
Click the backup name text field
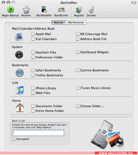(x=38, y=133)
